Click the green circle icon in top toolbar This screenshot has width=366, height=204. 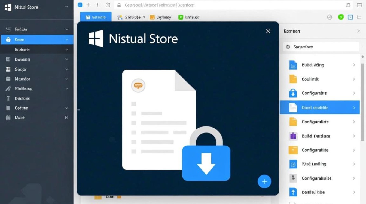pos(341,17)
